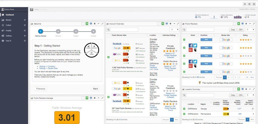Viewport: 258px width, 124px height.
Task: Open Amplify in the sidebar
Action: coord(9,30)
